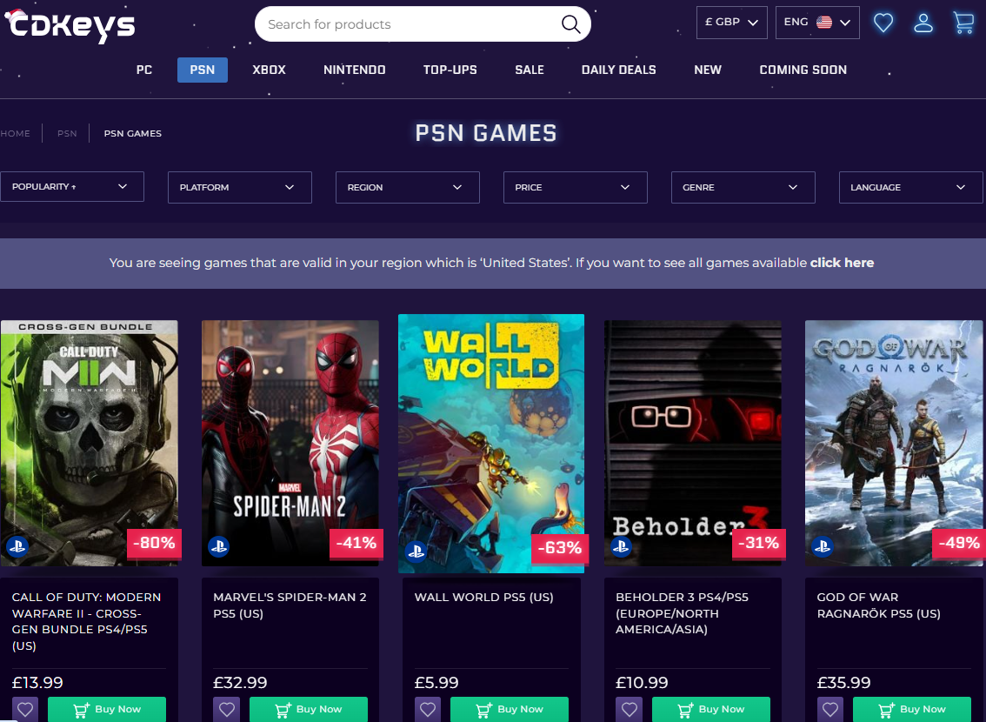Click PlayStation icon on Spider-Man 2 cover
The image size is (986, 722).
[219, 546]
